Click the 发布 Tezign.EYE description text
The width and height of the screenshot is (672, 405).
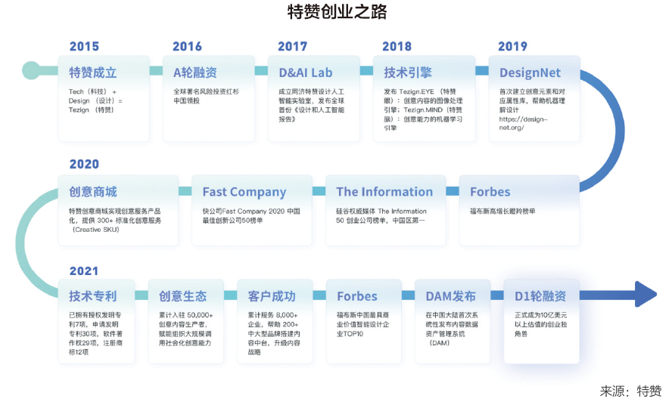click(x=423, y=110)
